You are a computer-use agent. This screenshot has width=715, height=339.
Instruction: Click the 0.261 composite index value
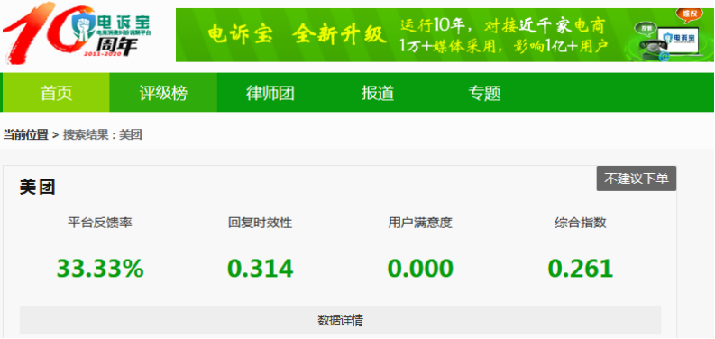(x=581, y=269)
